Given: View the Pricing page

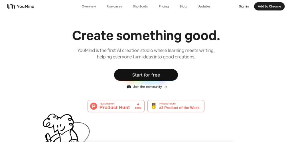Looking at the screenshot, I should click(x=164, y=6).
